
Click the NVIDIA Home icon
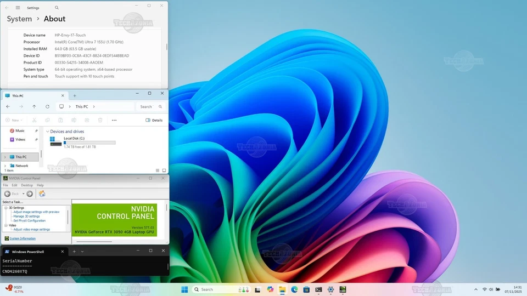click(x=42, y=193)
